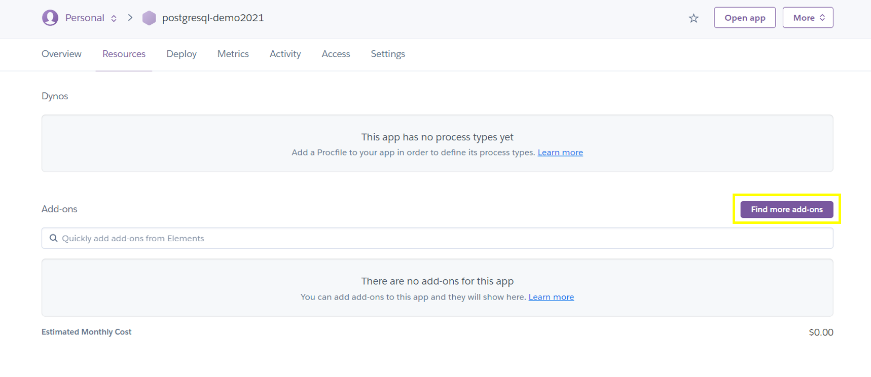The height and width of the screenshot is (377, 871).
Task: Click the postgresql-demo2021 hexagon app icon
Action: [149, 18]
